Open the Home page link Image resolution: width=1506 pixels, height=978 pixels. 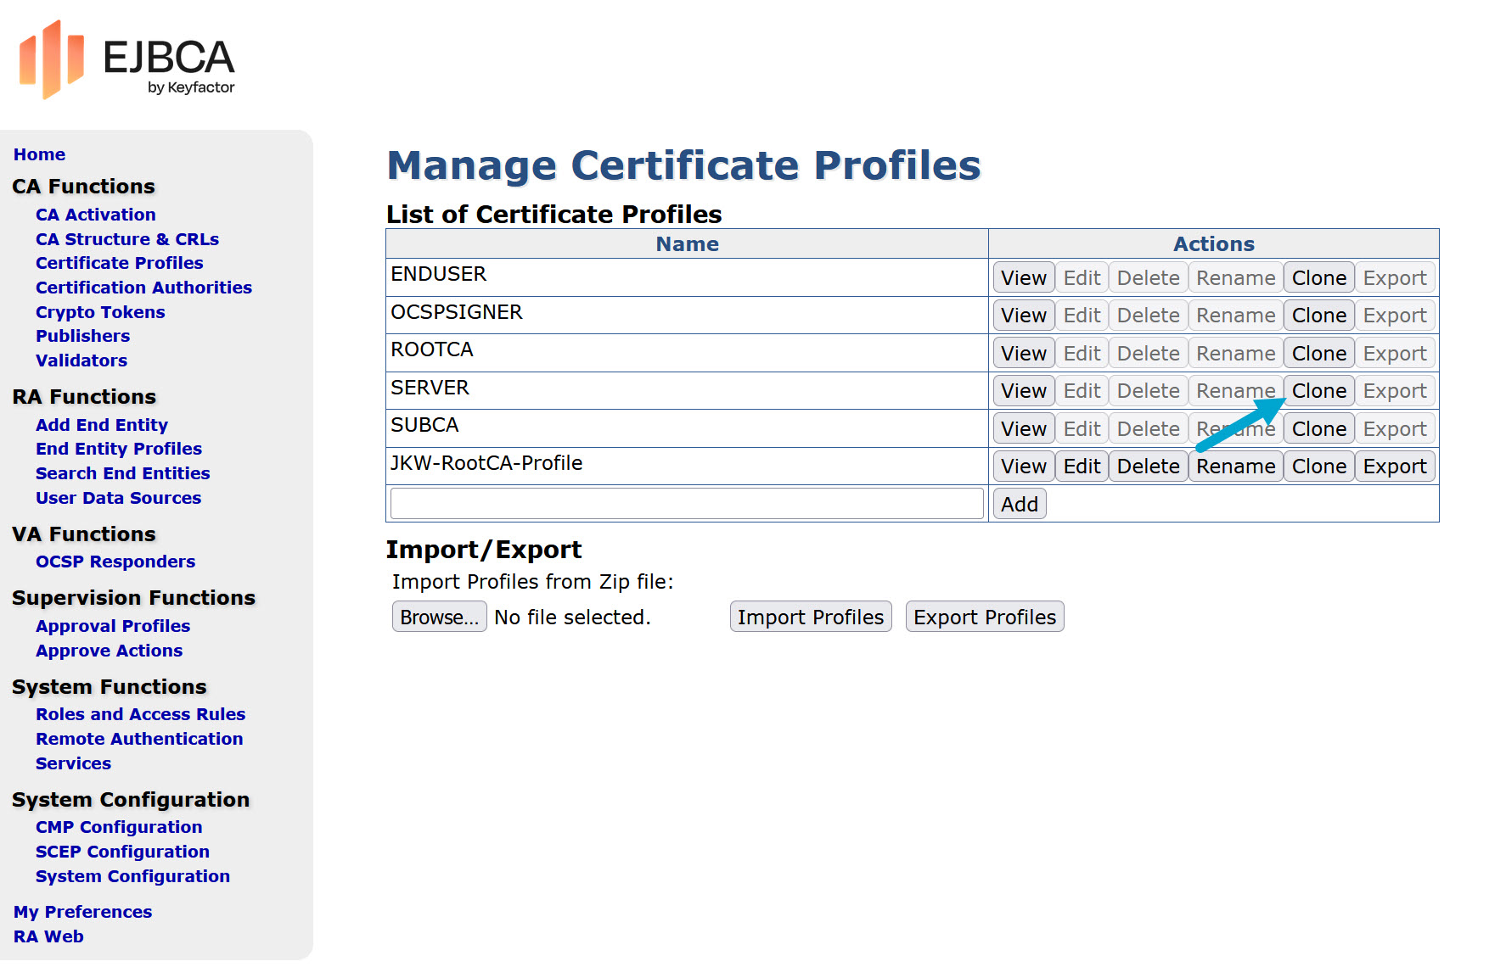(39, 154)
